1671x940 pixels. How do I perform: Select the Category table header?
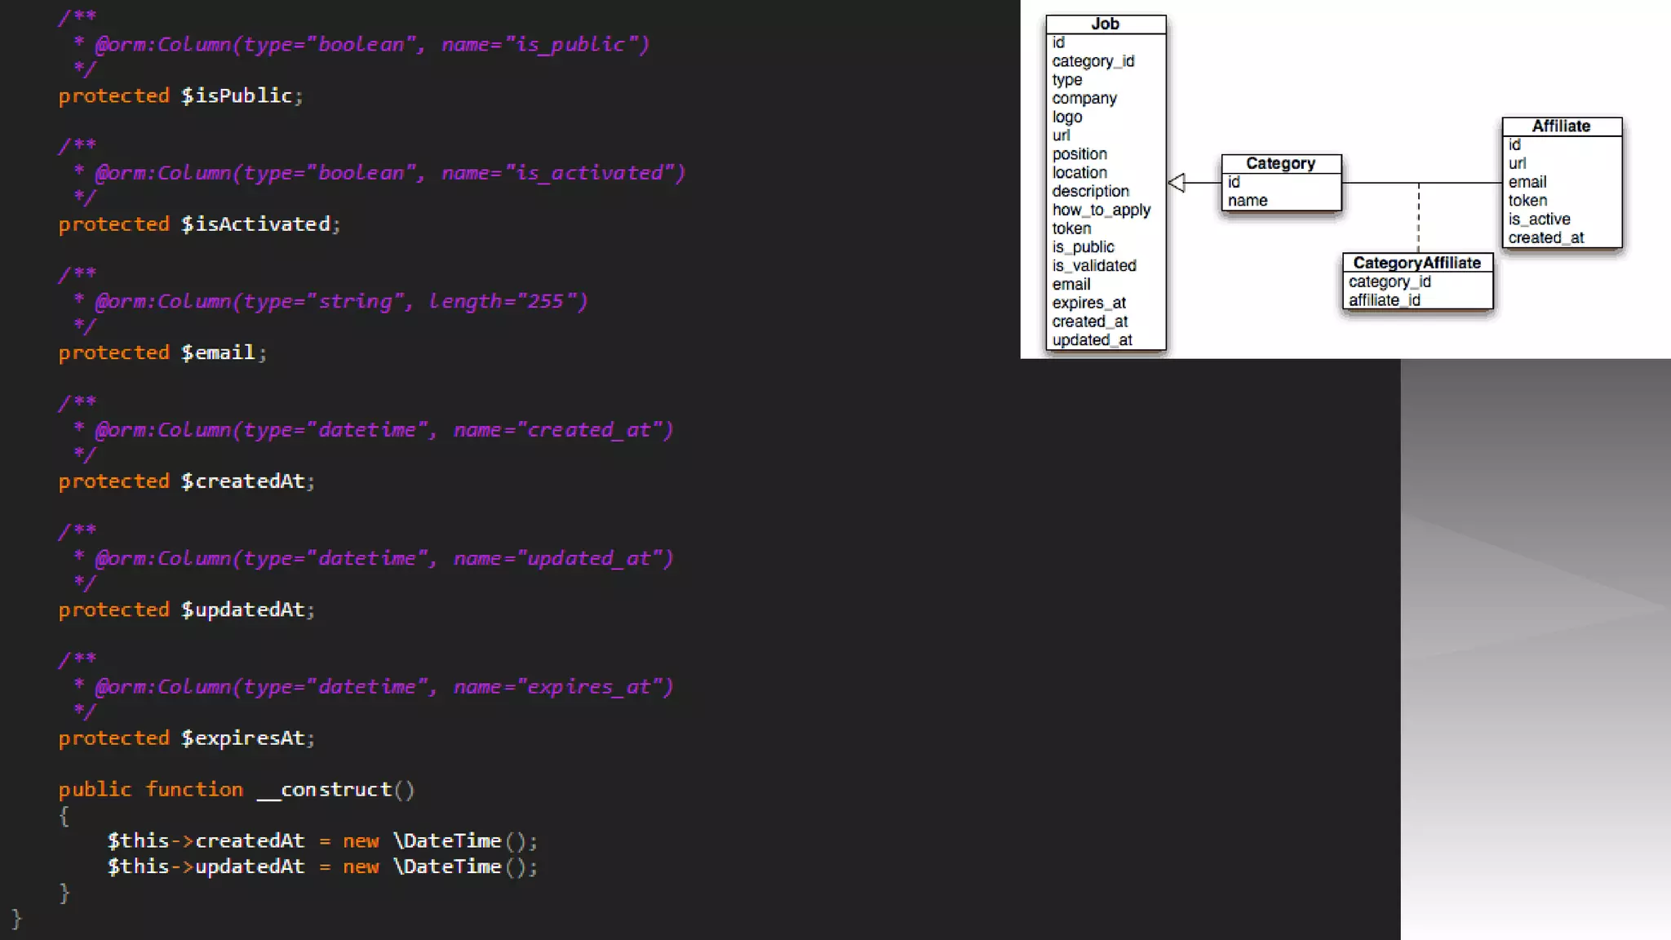coord(1280,163)
